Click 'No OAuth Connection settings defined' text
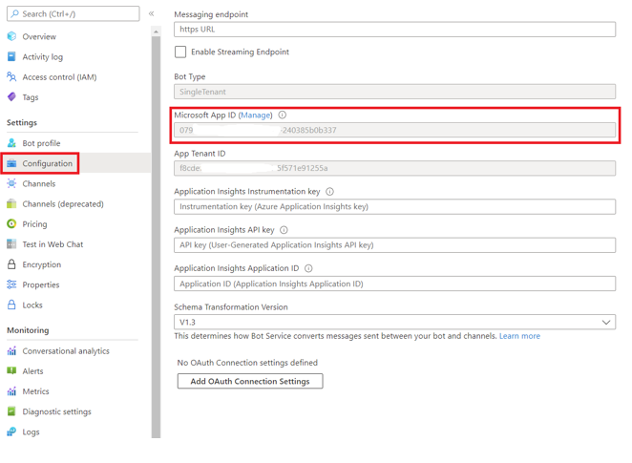The width and height of the screenshot is (632, 463). coord(247,363)
